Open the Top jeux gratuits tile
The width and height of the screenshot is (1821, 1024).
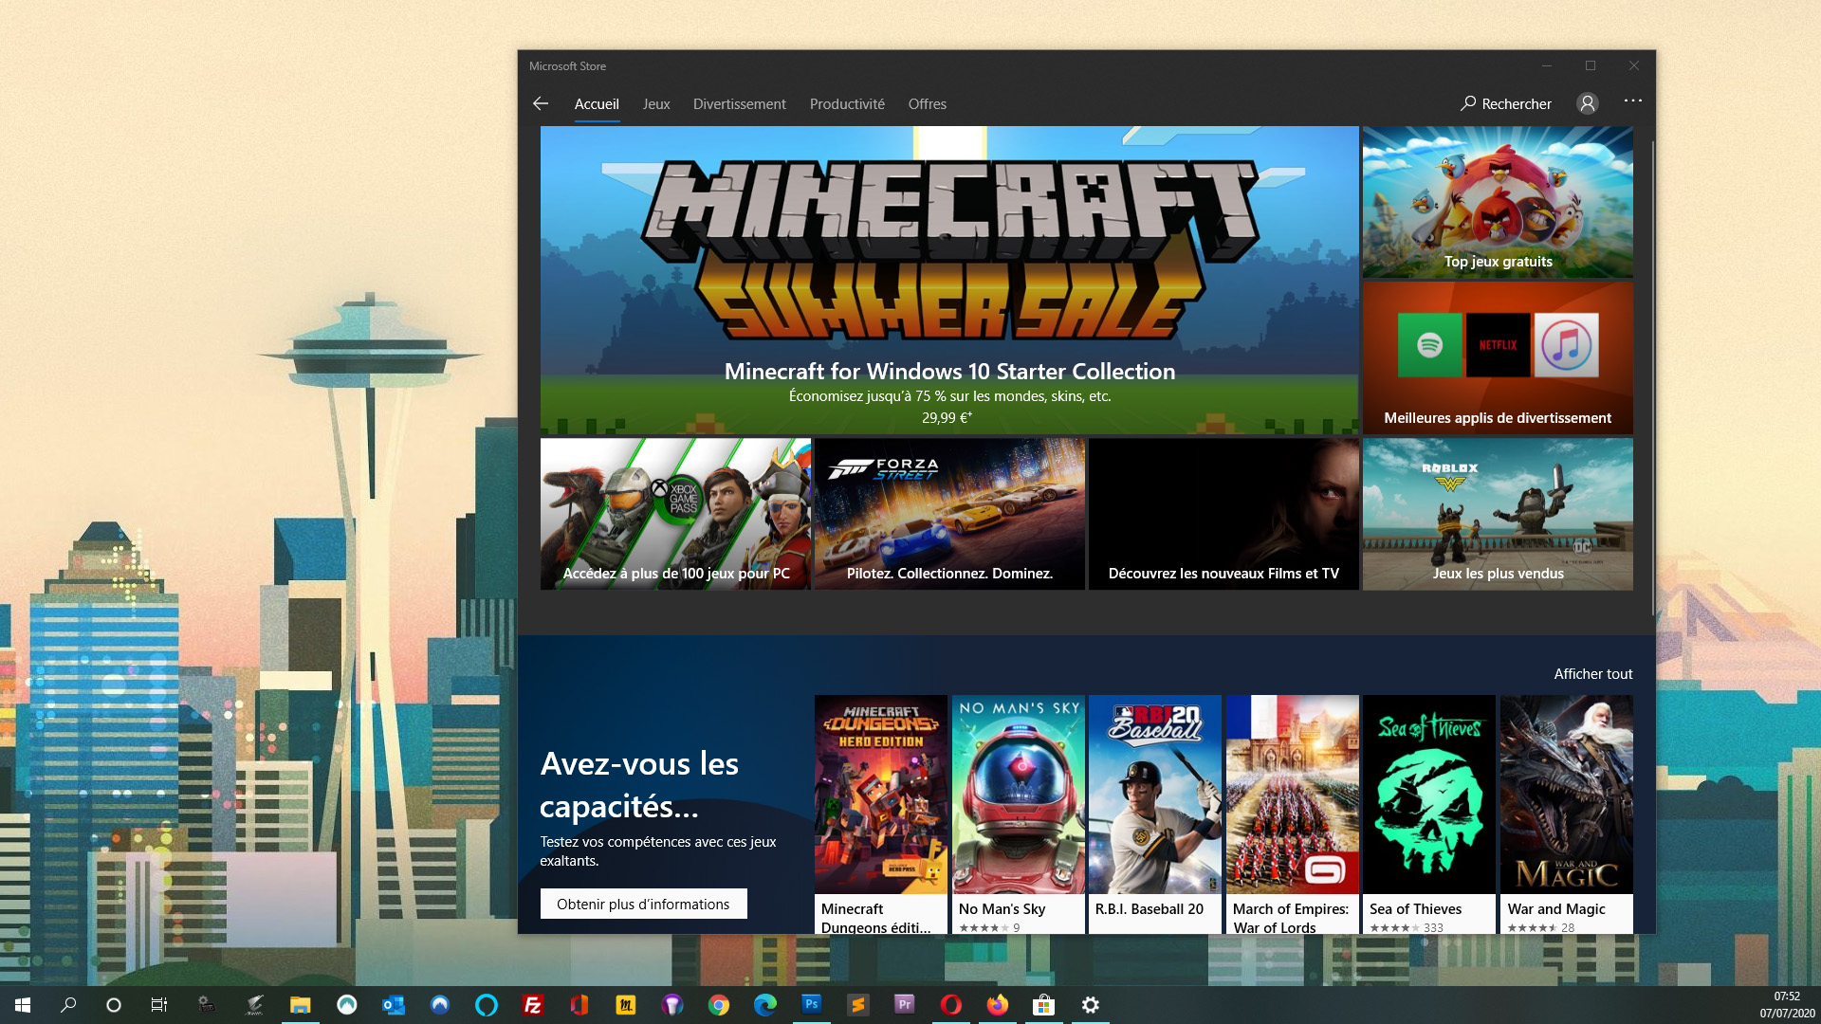point(1498,202)
